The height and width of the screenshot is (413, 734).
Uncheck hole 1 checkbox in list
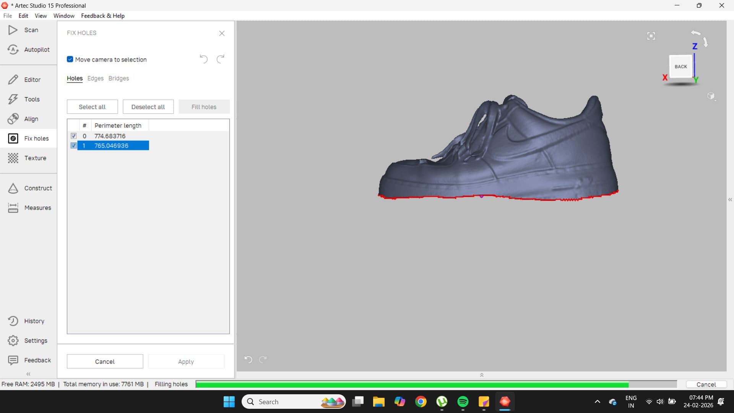(74, 145)
